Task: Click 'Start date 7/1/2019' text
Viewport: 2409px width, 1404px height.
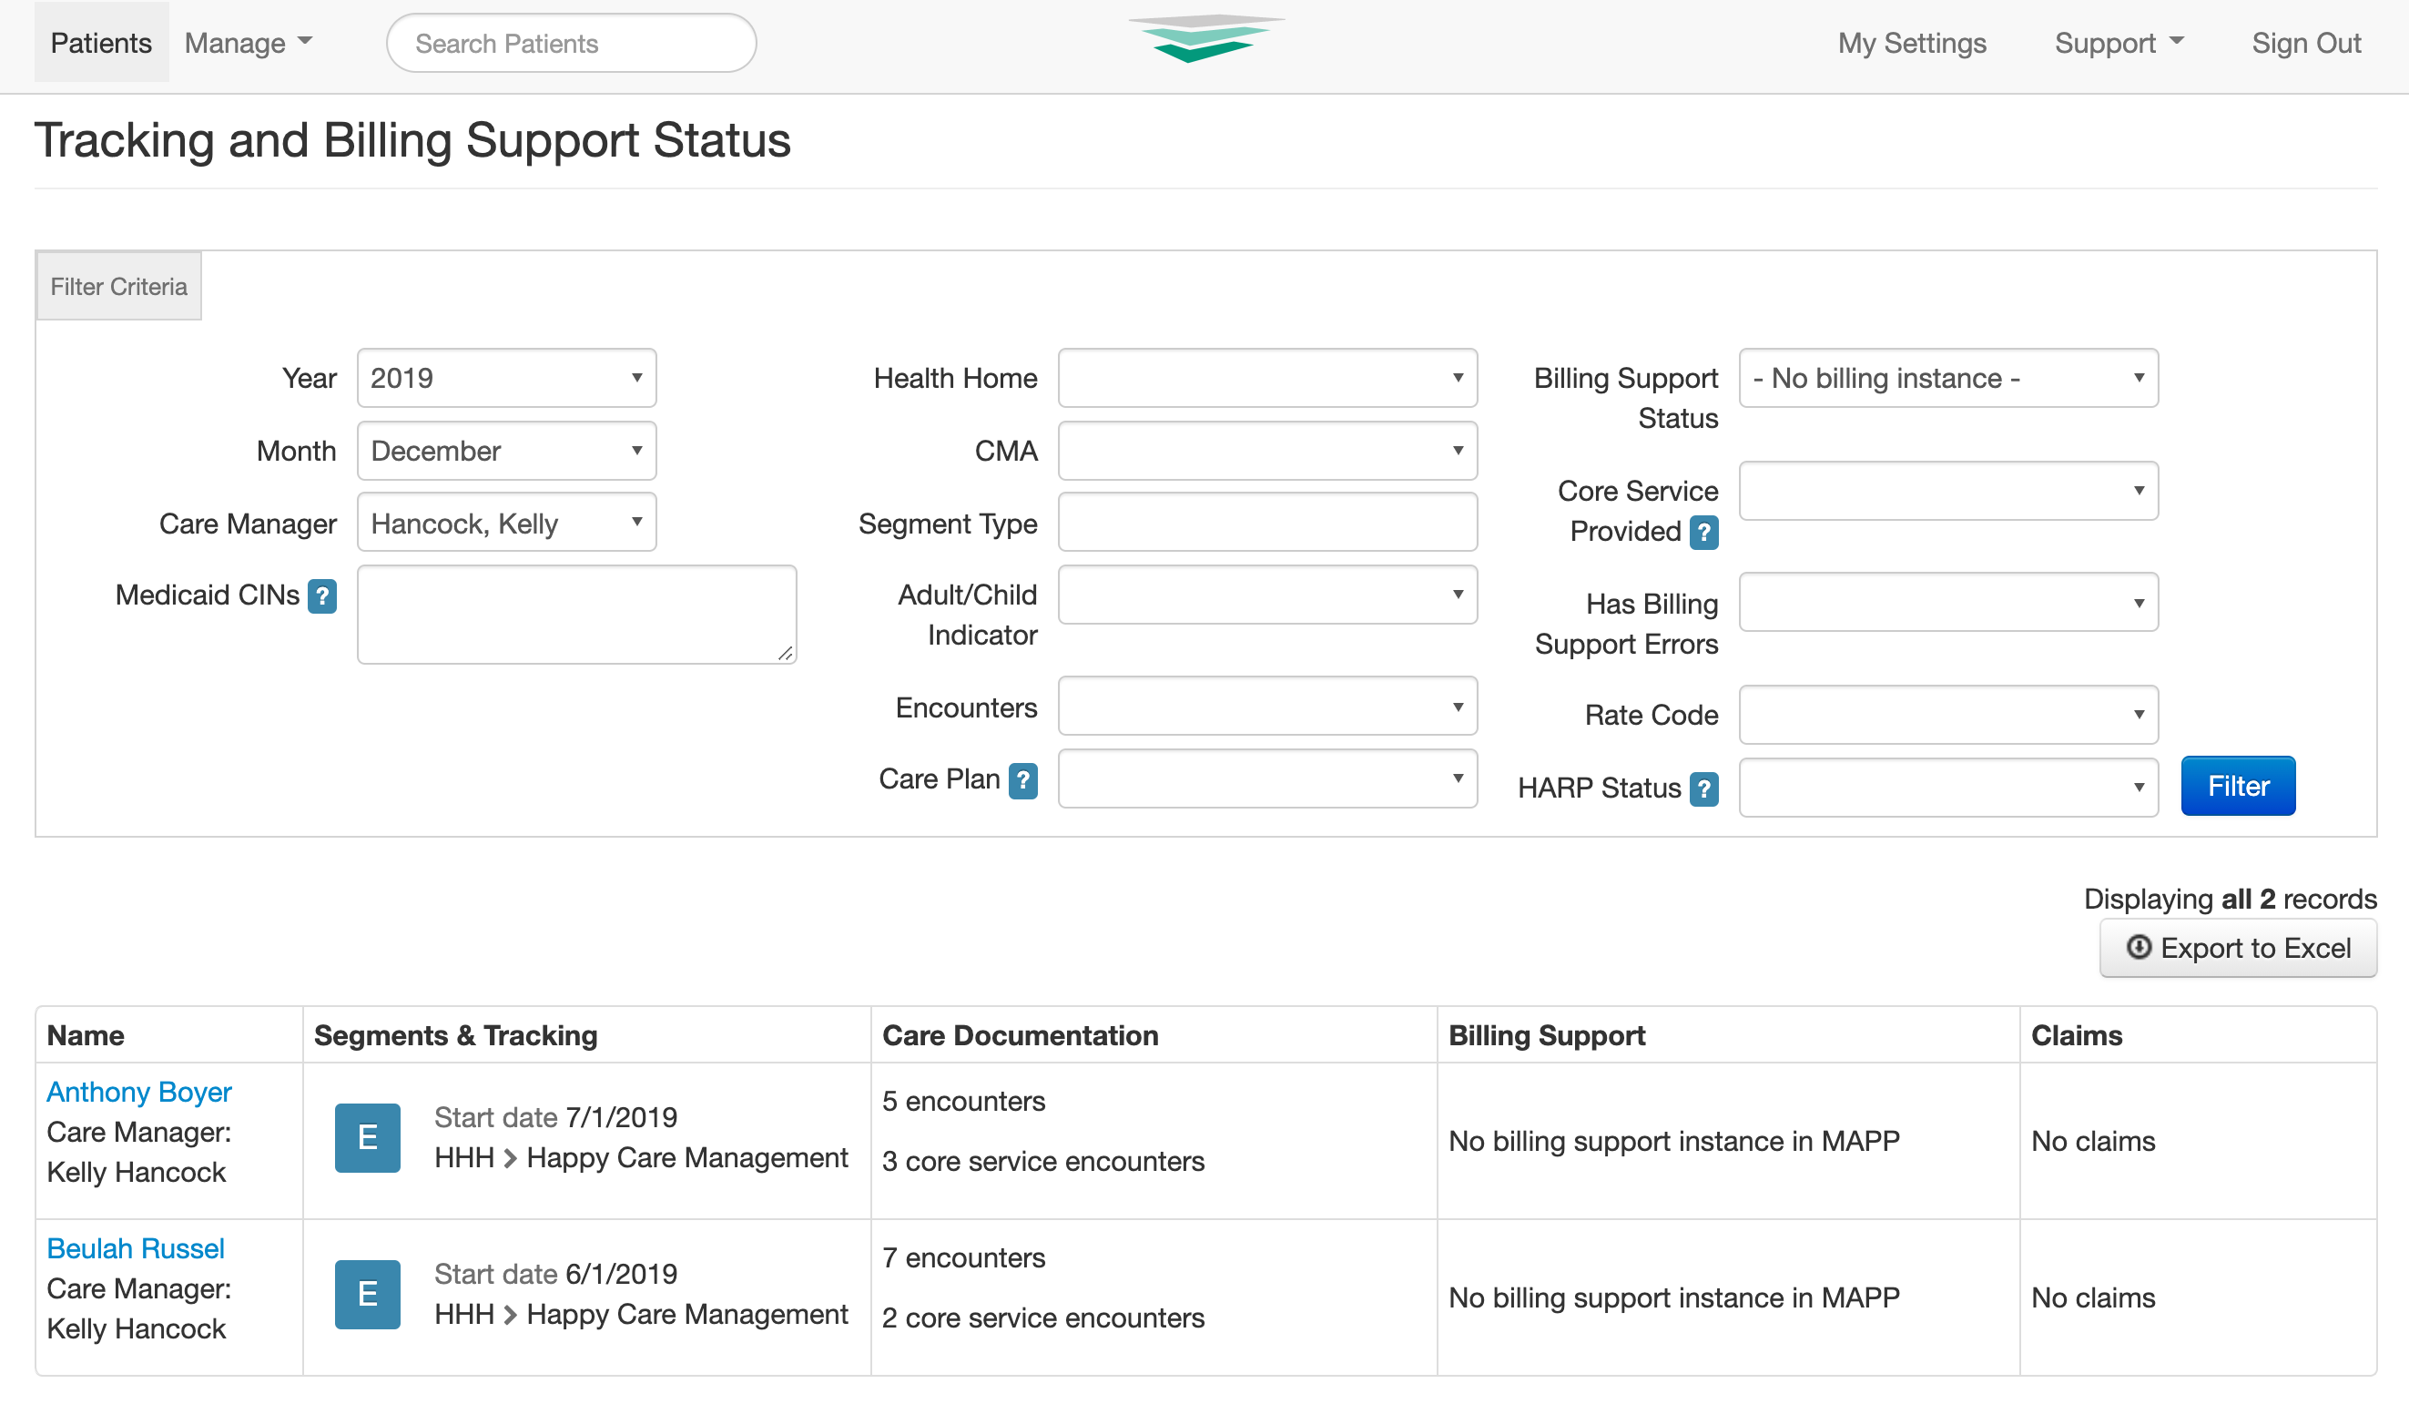Action: click(555, 1117)
